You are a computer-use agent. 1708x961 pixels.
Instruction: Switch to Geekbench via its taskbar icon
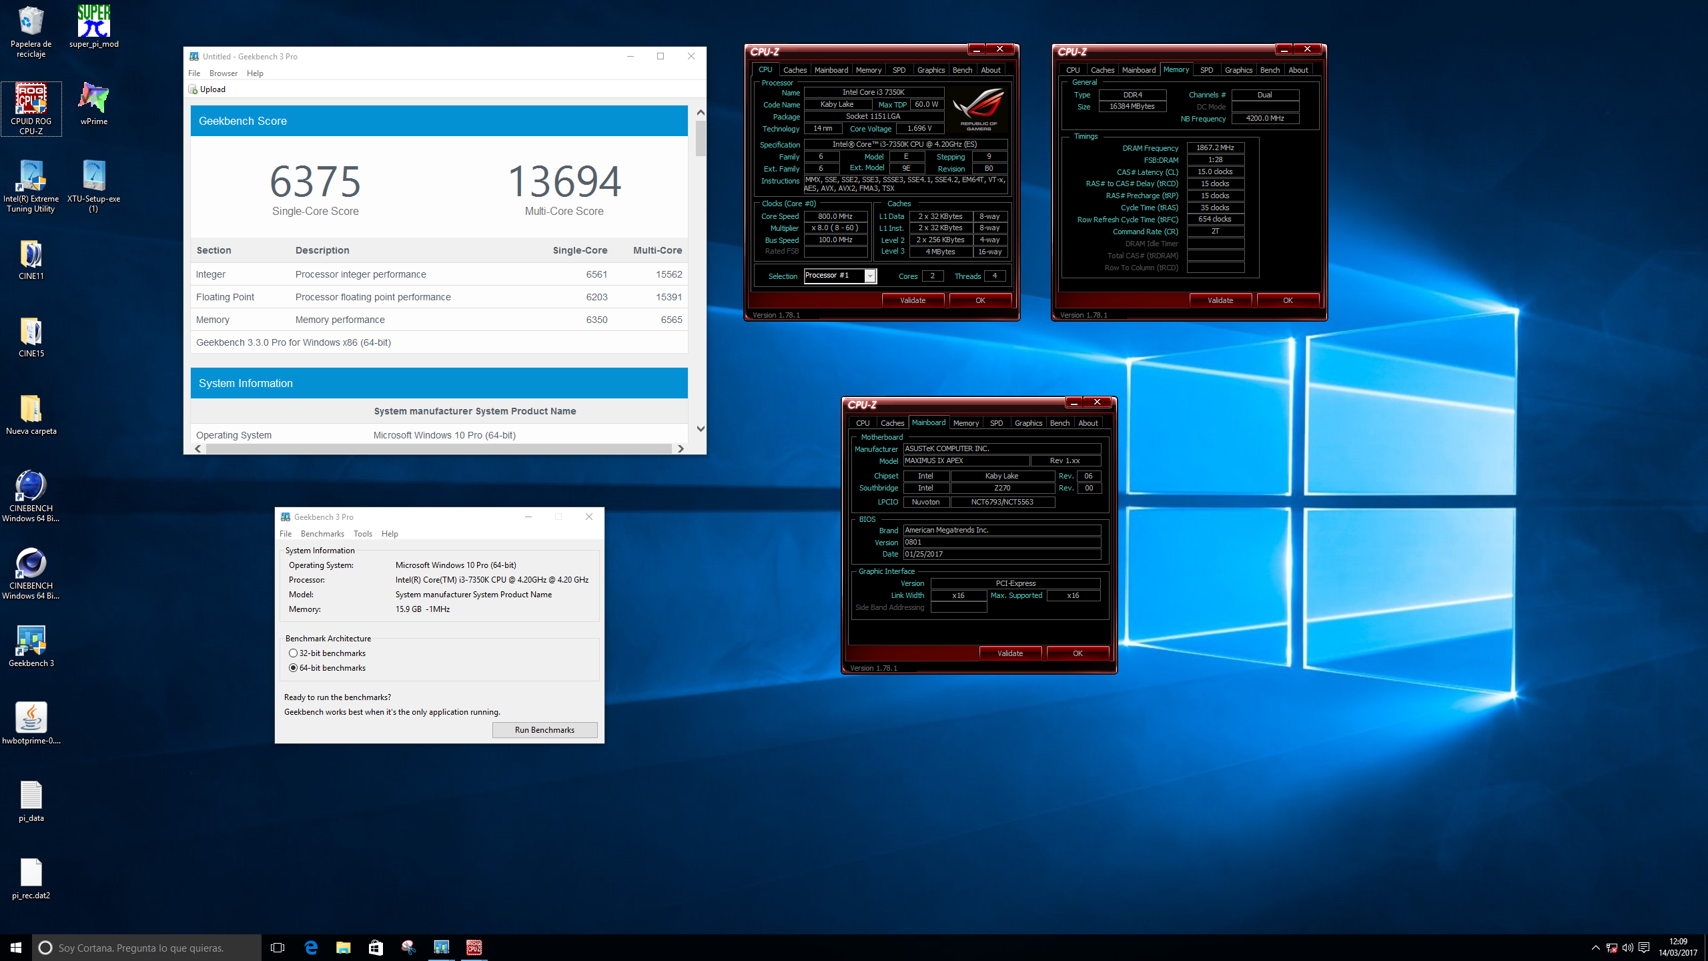(441, 948)
